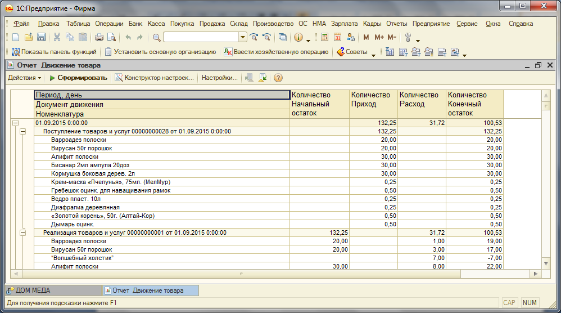Click the M+ memory add button
Image resolution: width=561 pixels, height=313 pixels.
[379, 37]
